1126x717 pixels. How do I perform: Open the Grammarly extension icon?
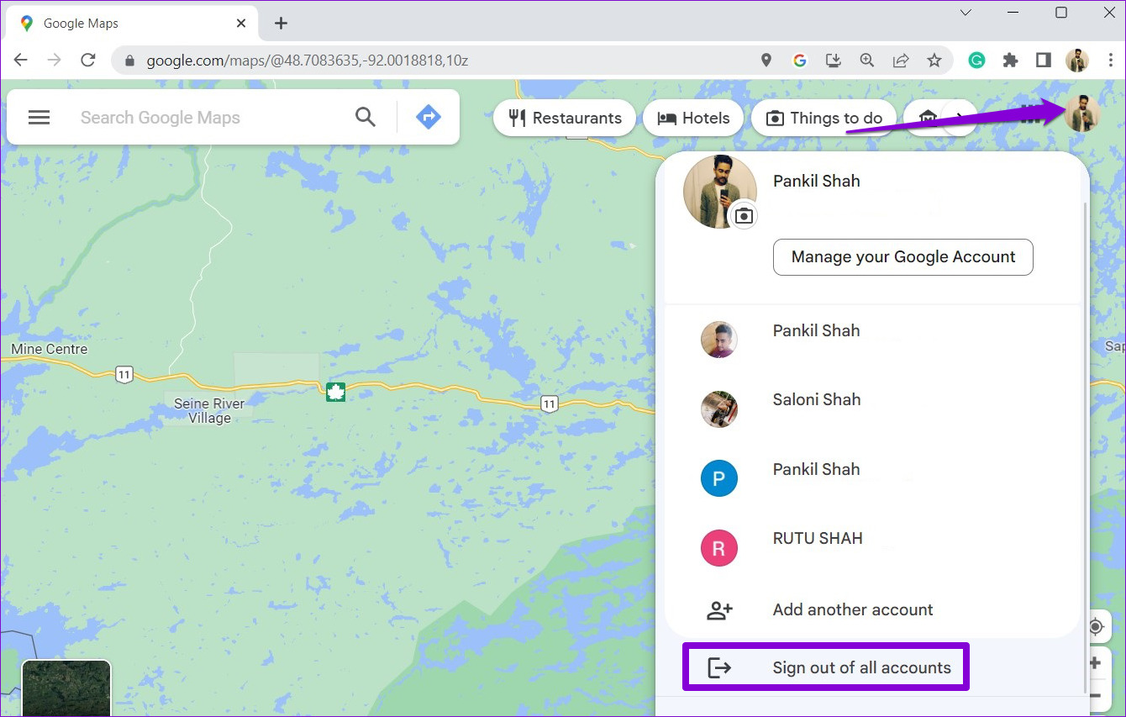point(976,60)
